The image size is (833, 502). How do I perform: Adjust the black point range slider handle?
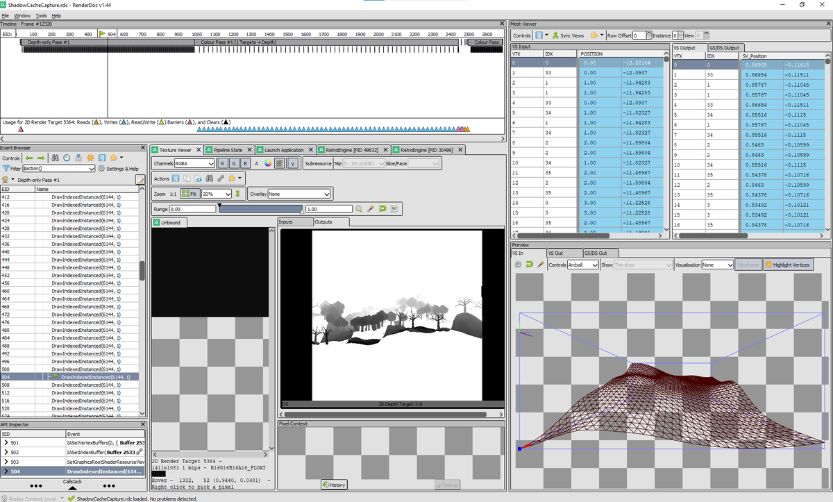(x=219, y=206)
